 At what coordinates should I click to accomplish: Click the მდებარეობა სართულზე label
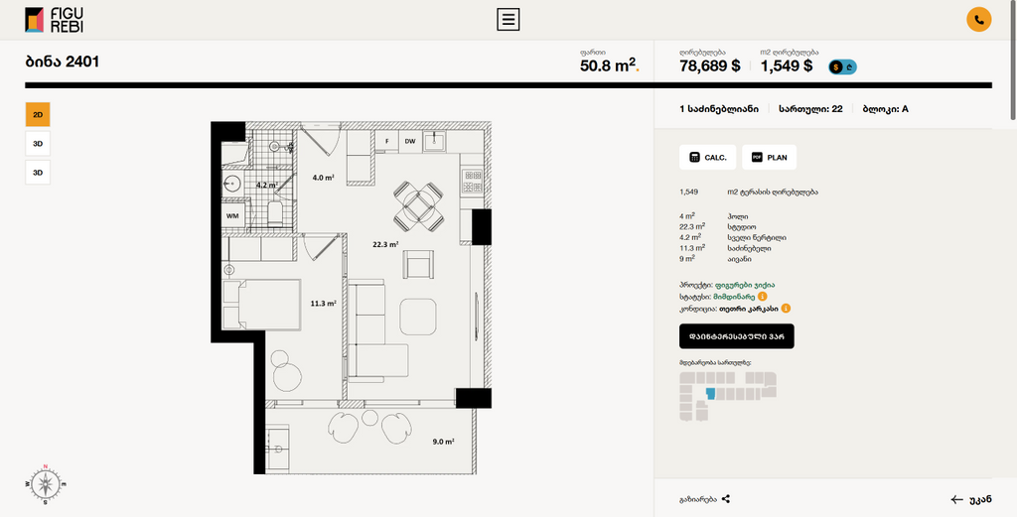click(715, 363)
